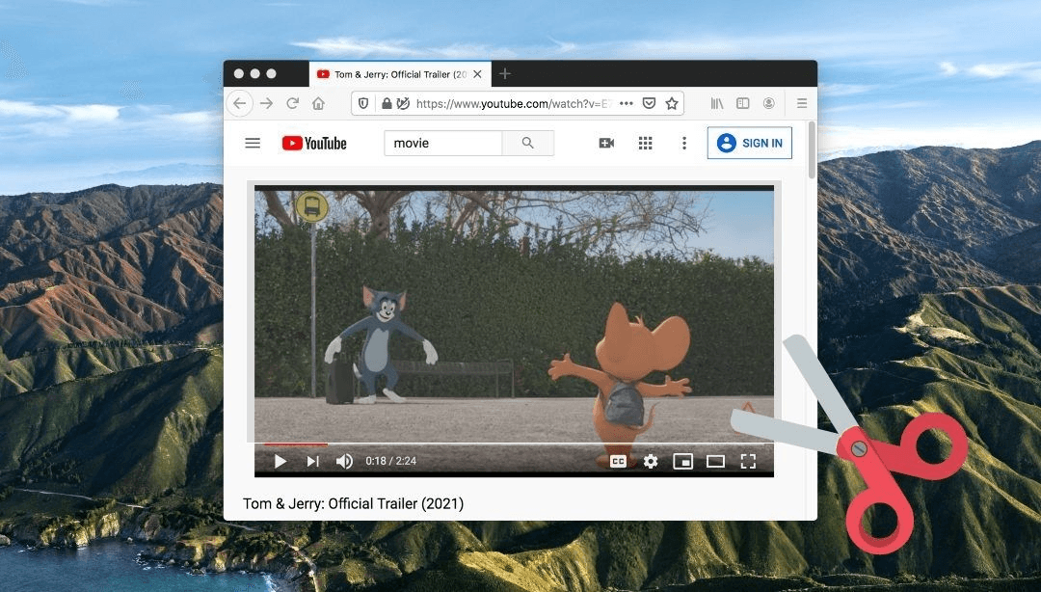
Task: Open a new browser tab
Action: [x=505, y=73]
